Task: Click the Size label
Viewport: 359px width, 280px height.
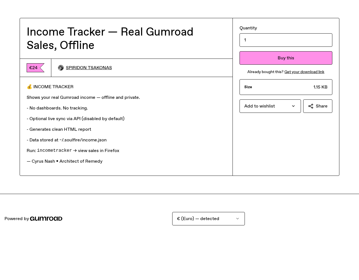Action: (248, 87)
